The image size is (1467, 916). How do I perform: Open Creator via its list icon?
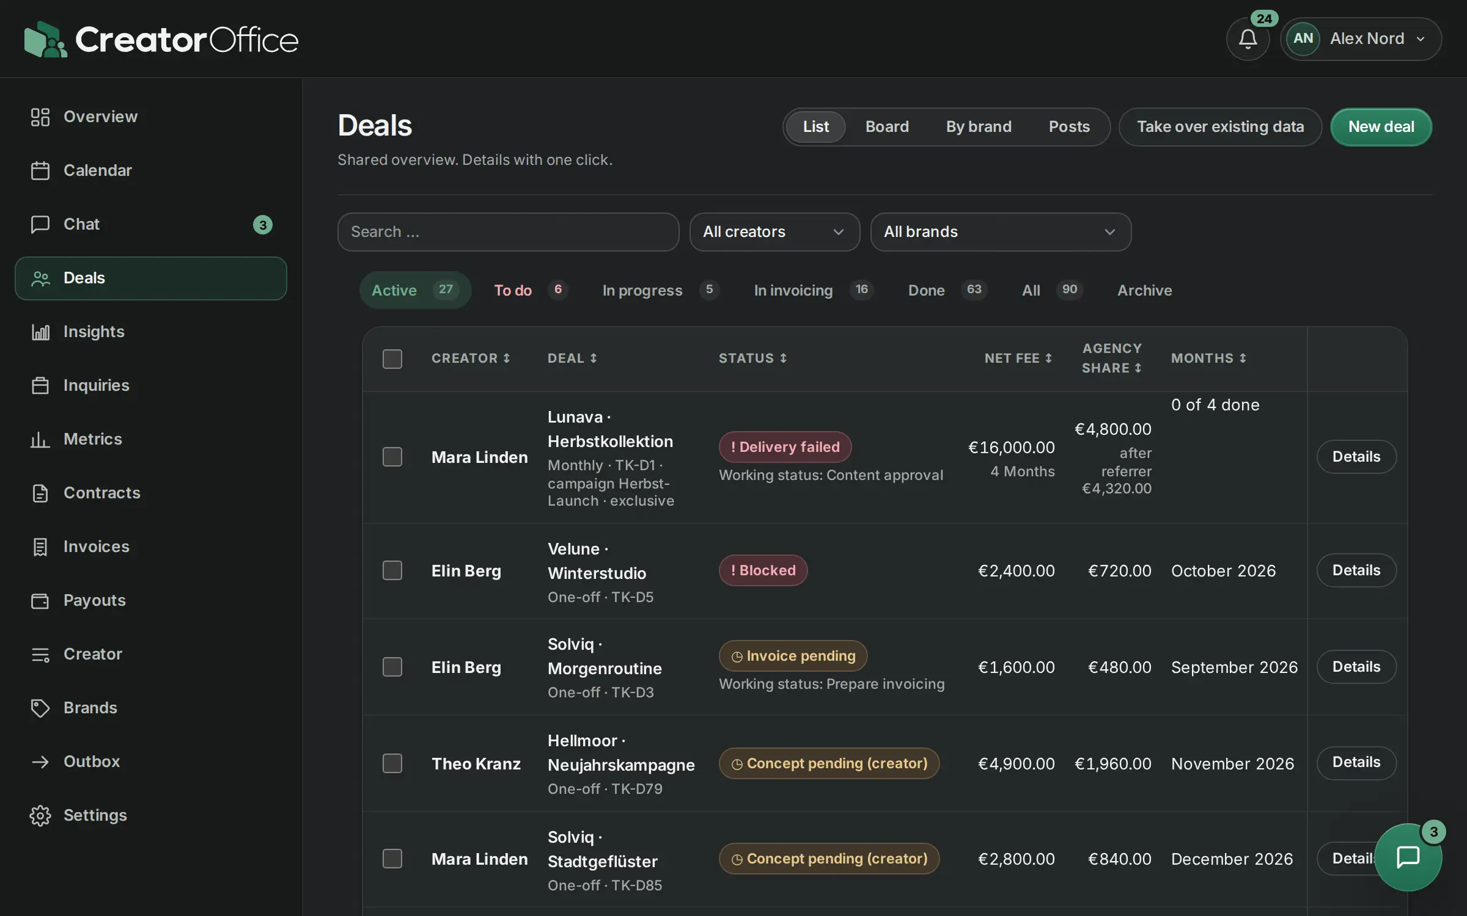coord(40,654)
